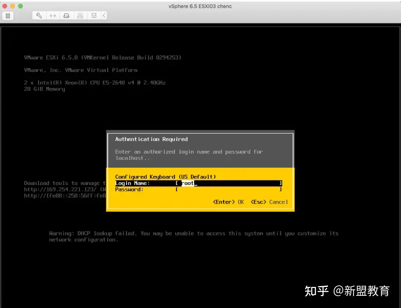Collapse the device toolbar with the chevron

pyautogui.click(x=104, y=16)
